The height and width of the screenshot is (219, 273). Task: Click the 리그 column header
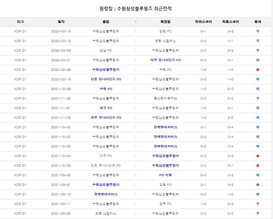[x=20, y=22]
